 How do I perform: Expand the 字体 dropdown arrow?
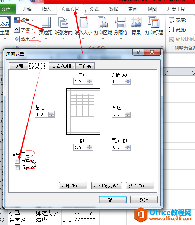click(x=33, y=30)
